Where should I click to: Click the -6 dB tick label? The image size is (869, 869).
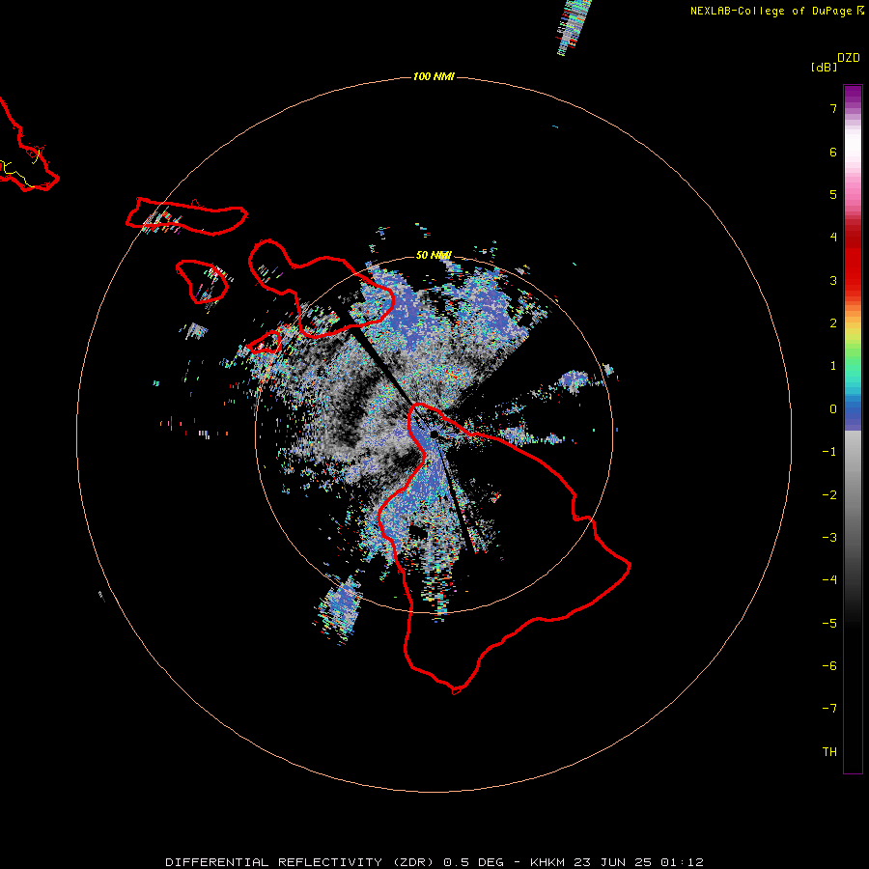[x=829, y=666]
